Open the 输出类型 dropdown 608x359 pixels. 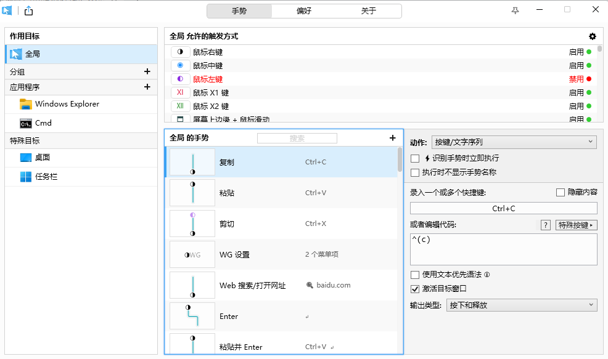tap(521, 305)
